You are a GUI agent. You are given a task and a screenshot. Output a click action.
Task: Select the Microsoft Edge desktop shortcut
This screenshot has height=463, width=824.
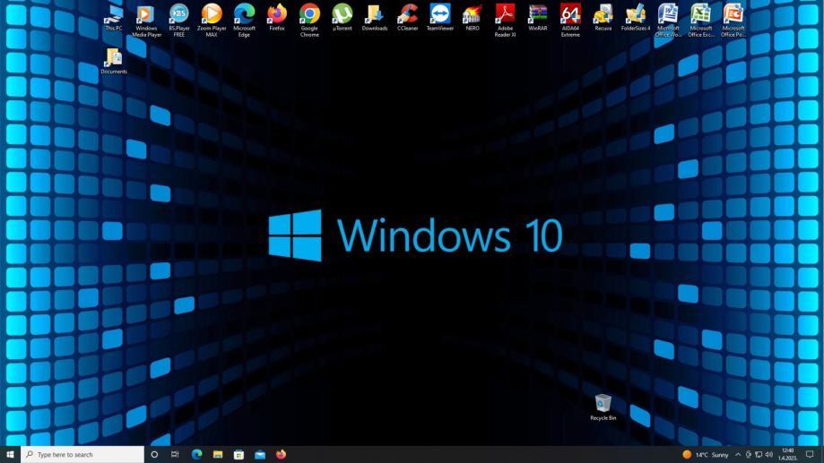click(x=244, y=21)
